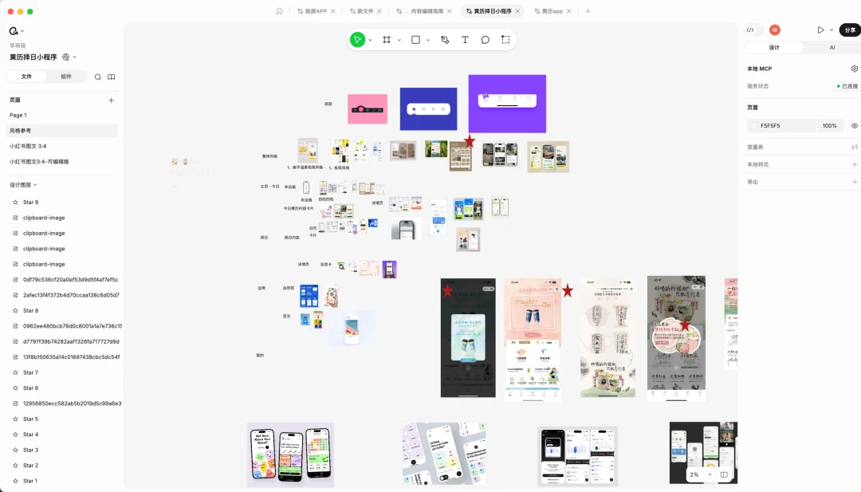
Task: Click the 草稿箱 drafts breadcrumb
Action: [x=18, y=45]
